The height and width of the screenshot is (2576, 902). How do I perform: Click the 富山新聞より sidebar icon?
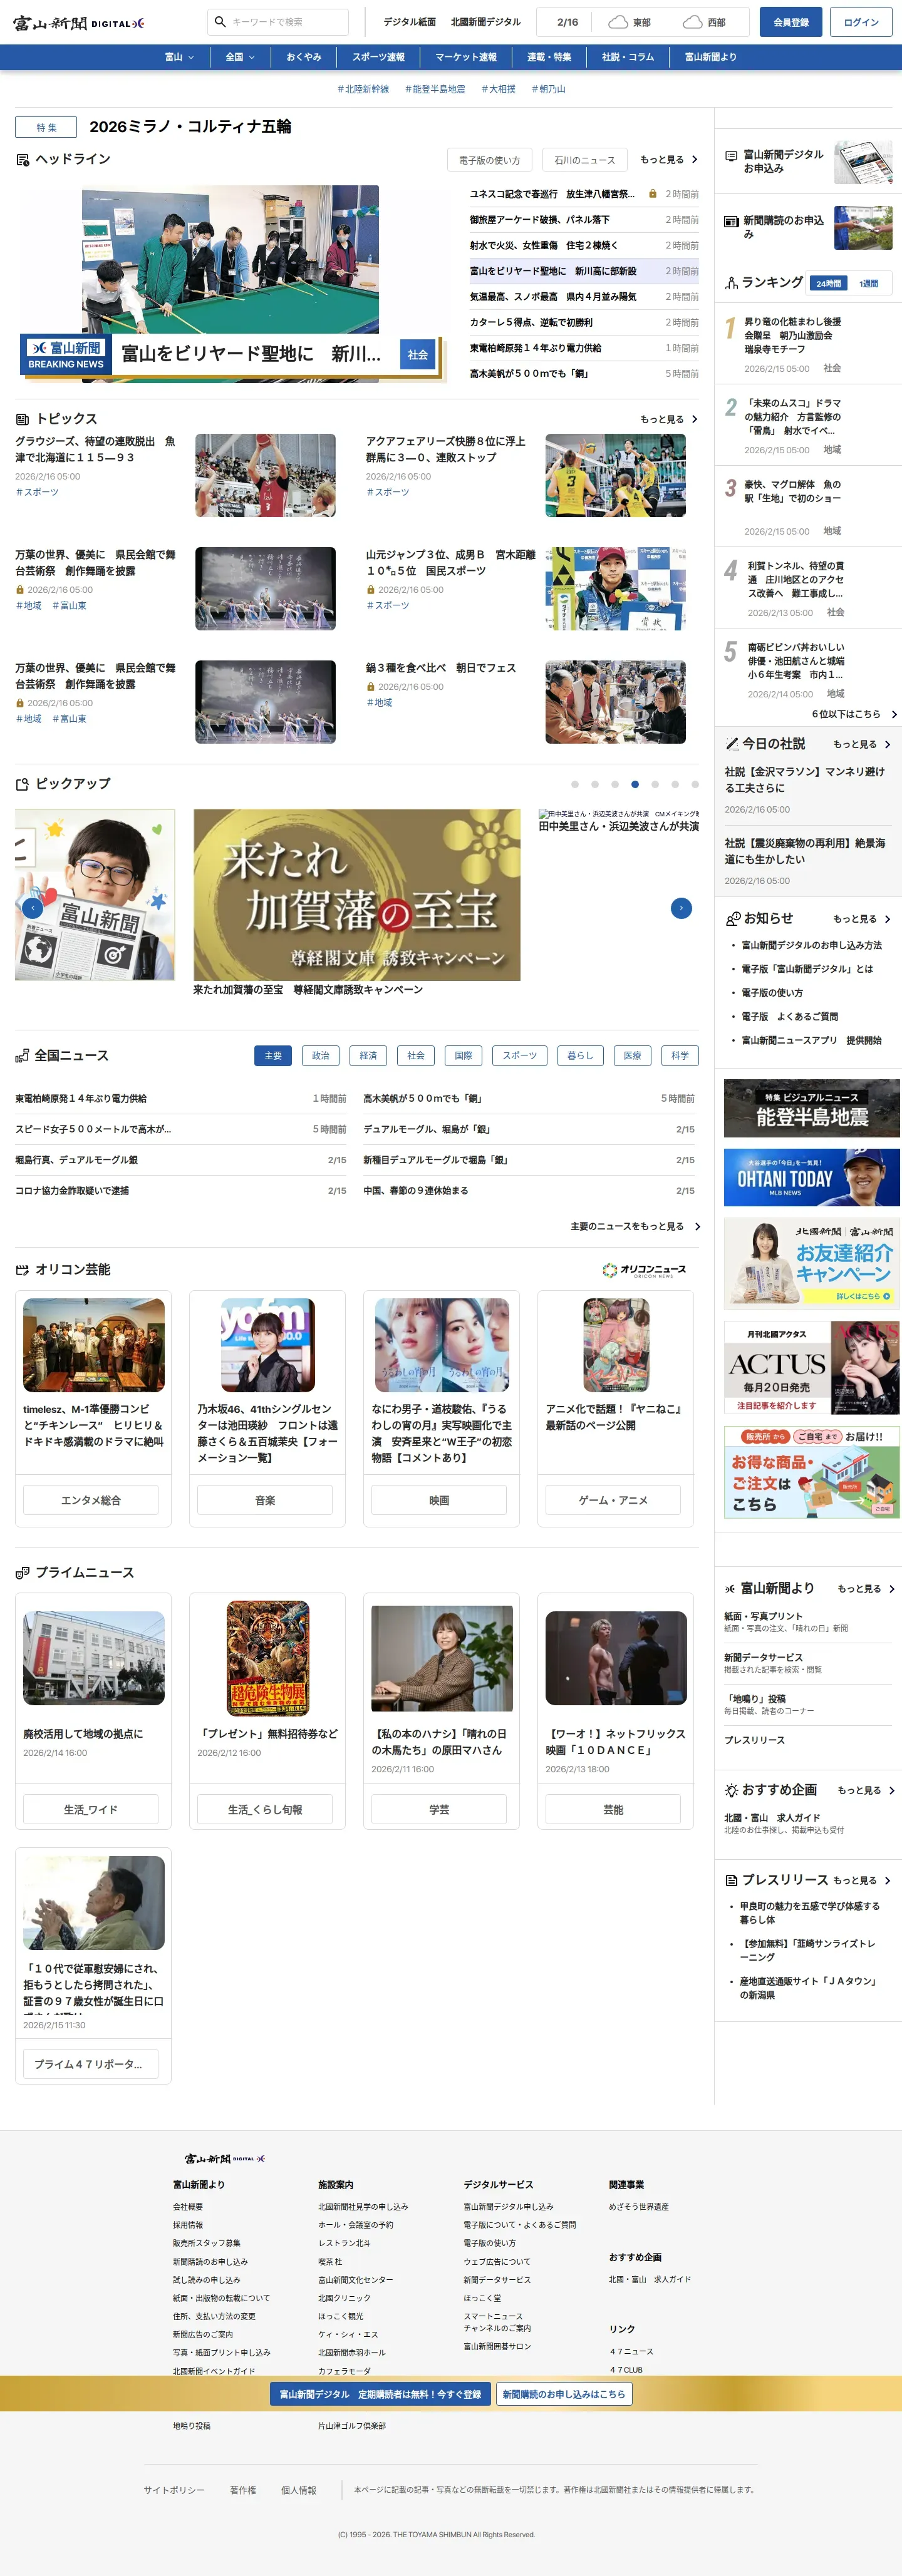(731, 1588)
